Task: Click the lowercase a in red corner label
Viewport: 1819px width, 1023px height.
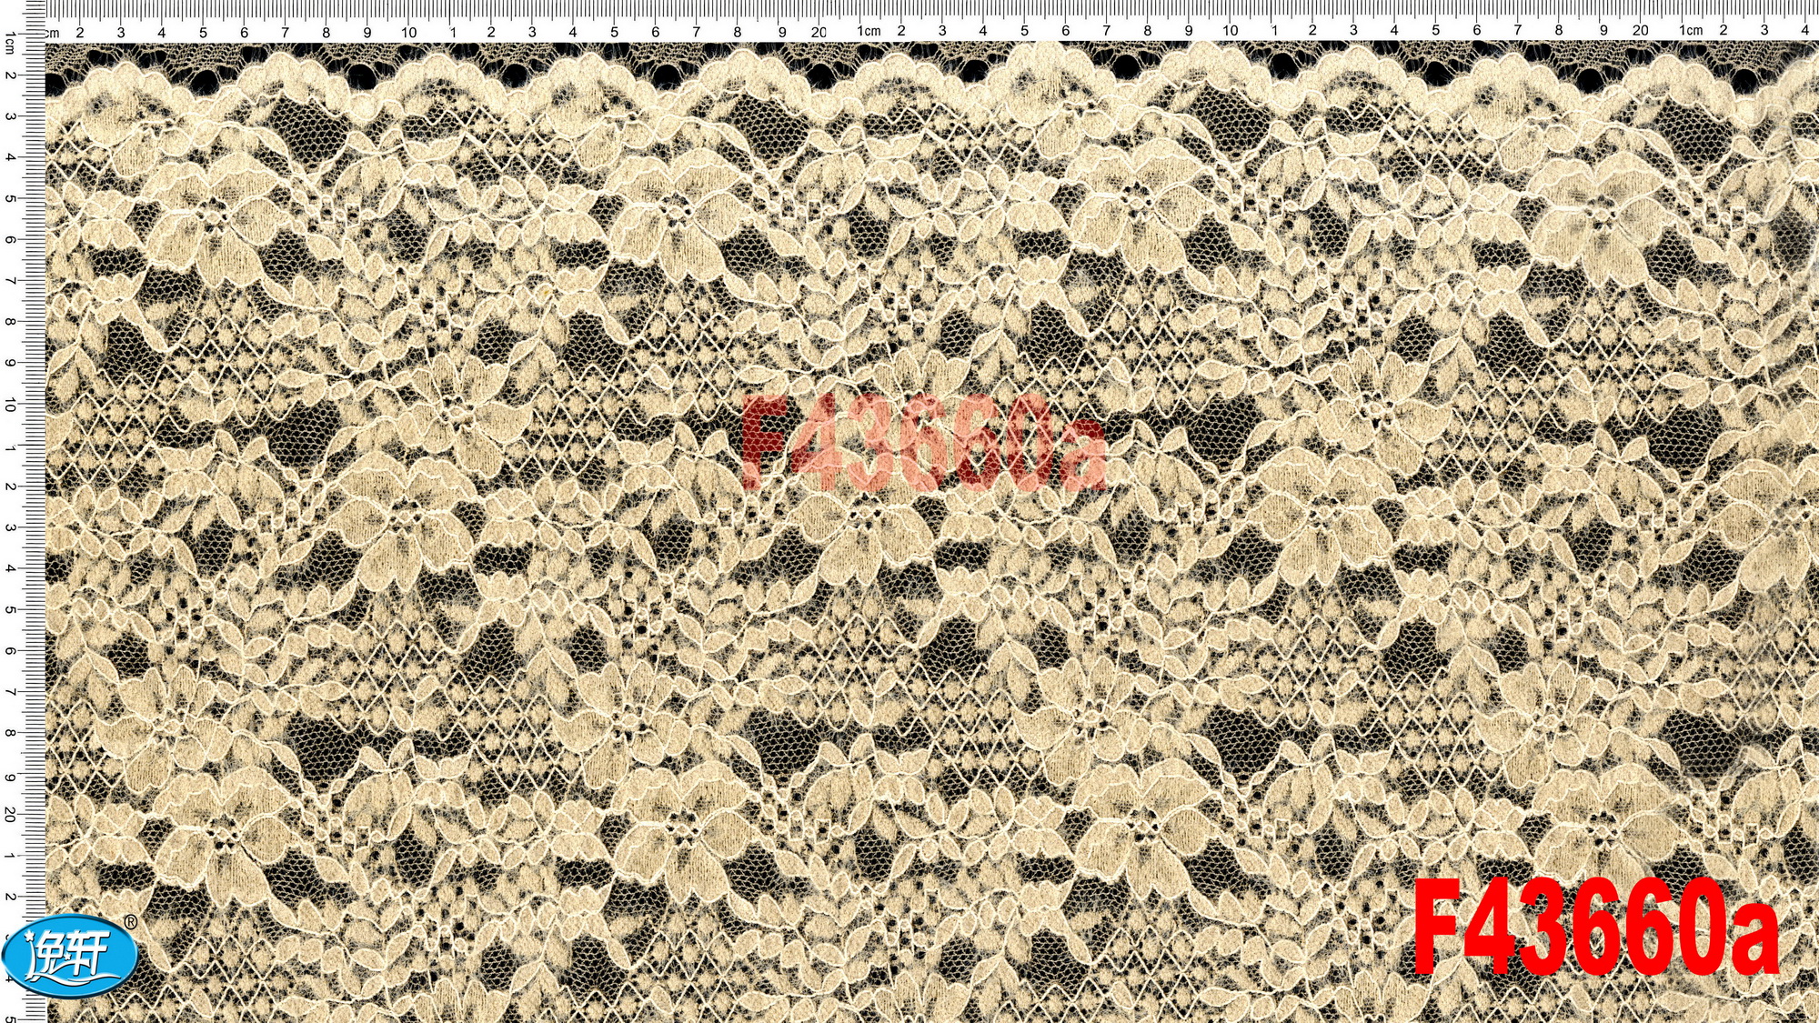Action: [x=1754, y=941]
